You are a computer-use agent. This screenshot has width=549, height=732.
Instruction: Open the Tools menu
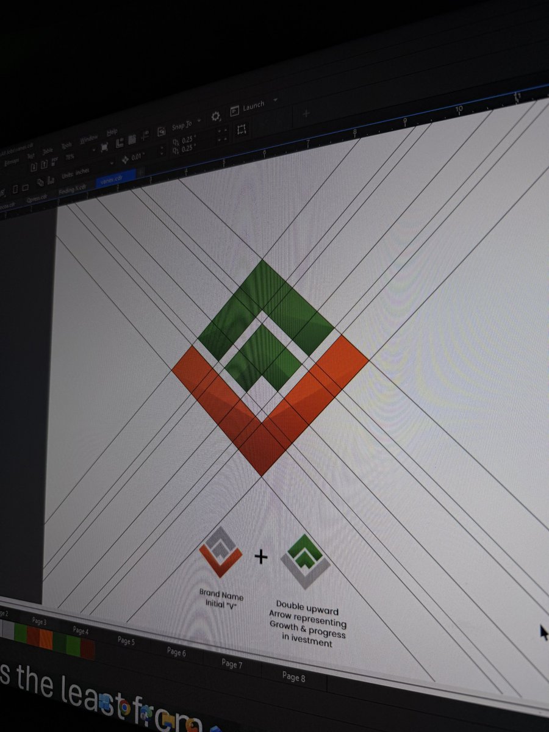(66, 145)
